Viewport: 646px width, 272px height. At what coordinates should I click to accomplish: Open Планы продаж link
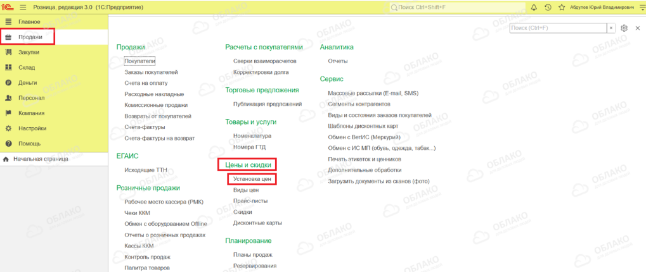(253, 255)
